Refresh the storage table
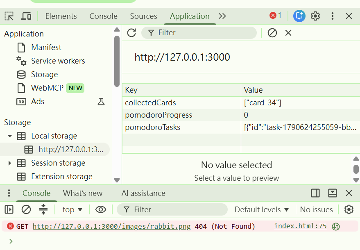 pos(131,33)
